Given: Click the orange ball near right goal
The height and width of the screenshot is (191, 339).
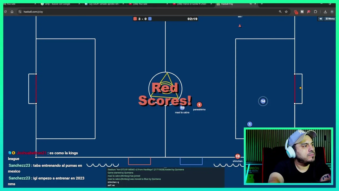Looking at the screenshot, I should coord(300,88).
